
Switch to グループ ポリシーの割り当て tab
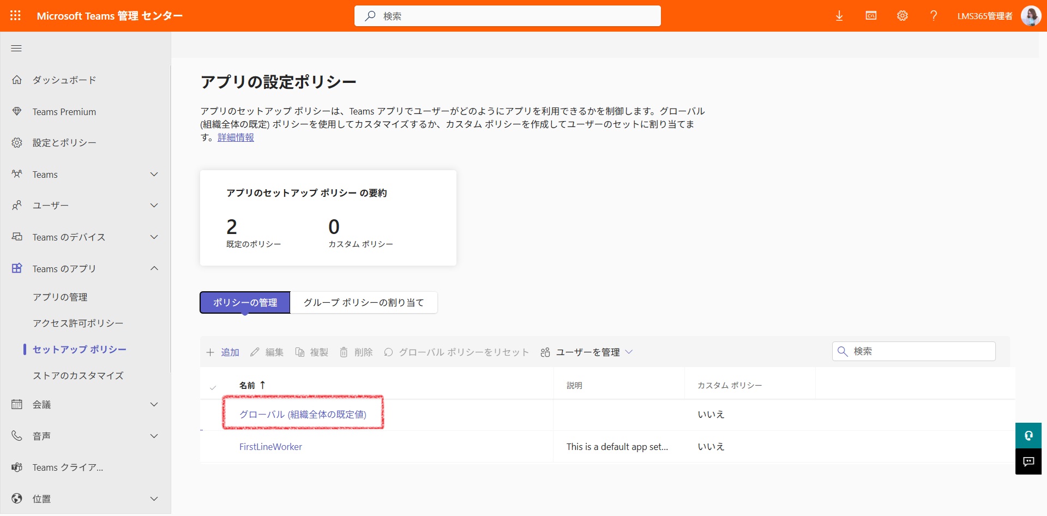click(x=364, y=303)
